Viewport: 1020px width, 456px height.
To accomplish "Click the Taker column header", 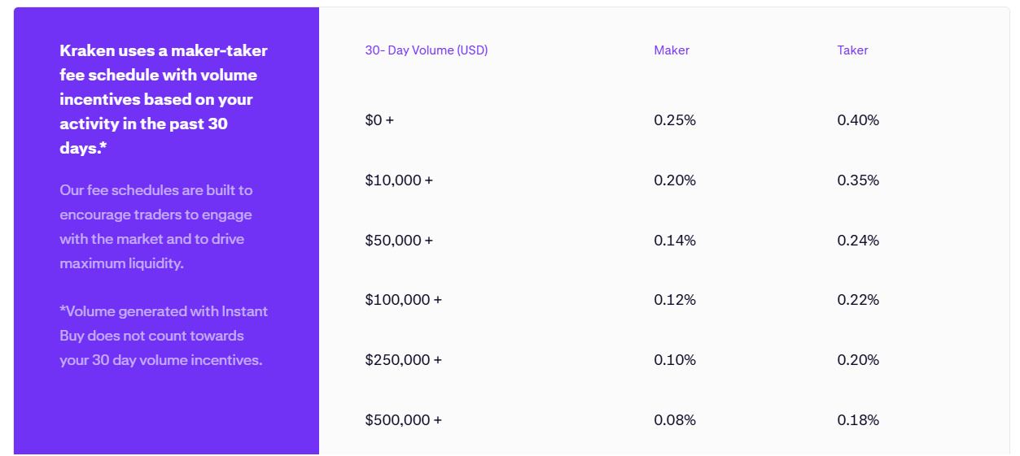I will point(852,50).
